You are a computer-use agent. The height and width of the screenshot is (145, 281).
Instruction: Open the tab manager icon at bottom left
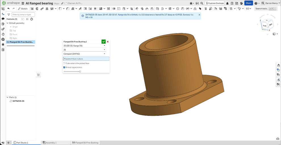pos(3,143)
